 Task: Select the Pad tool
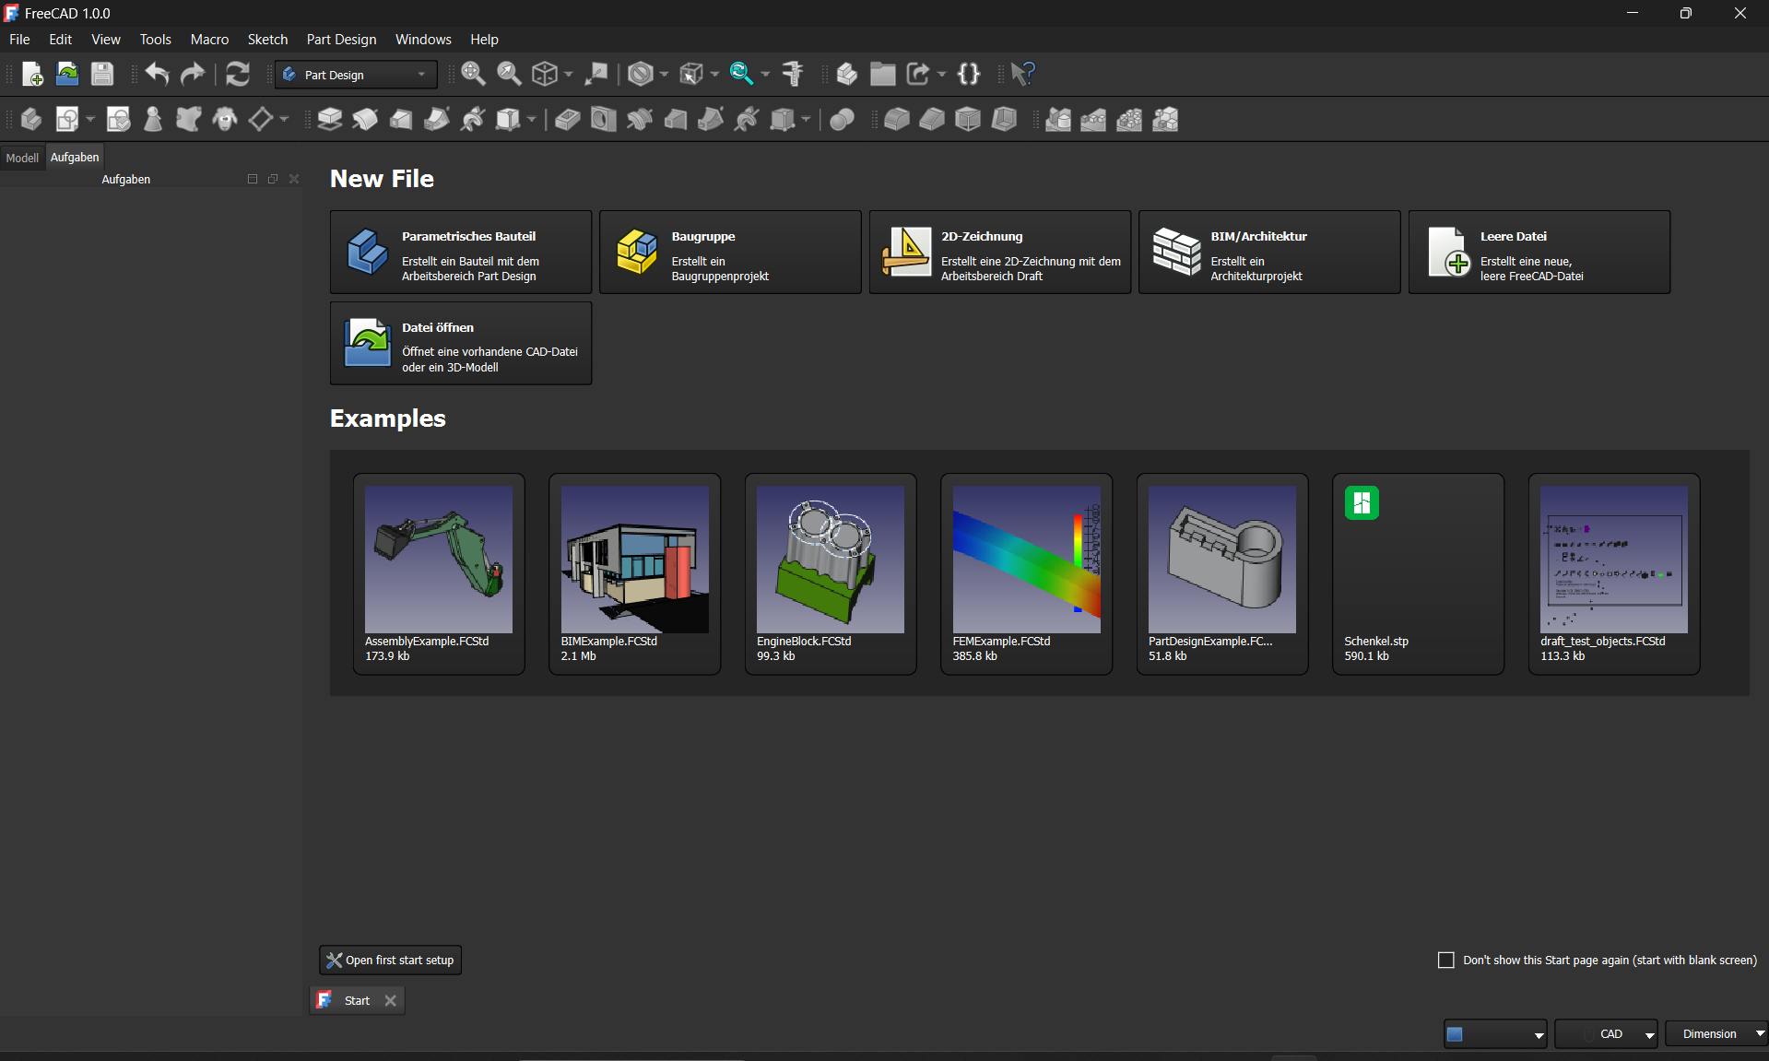[329, 119]
